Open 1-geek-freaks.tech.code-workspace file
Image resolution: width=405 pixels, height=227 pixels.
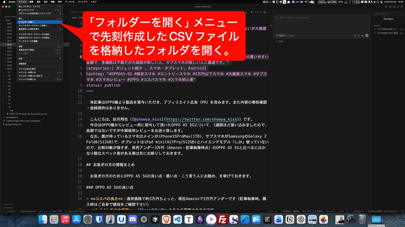click(23, 121)
